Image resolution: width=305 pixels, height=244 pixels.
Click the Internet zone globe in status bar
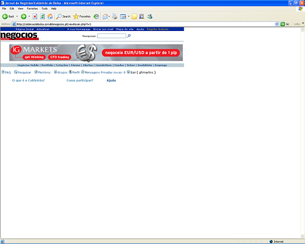(271, 242)
